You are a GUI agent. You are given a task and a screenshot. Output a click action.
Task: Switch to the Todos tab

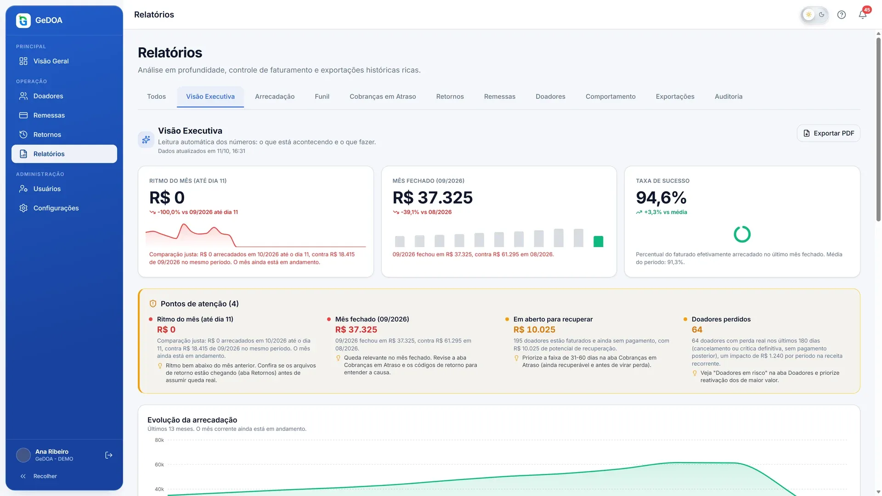click(156, 96)
